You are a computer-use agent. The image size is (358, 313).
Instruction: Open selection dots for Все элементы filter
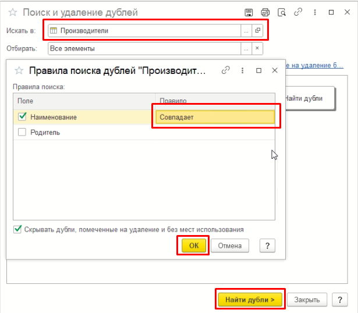(246, 49)
